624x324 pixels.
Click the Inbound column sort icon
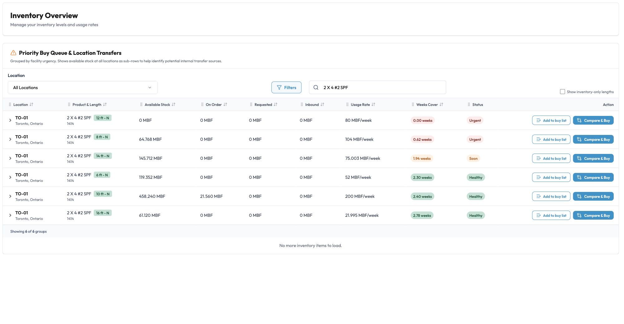click(x=322, y=105)
